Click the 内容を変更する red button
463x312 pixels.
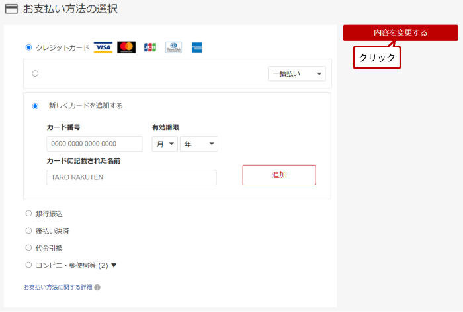pos(400,33)
